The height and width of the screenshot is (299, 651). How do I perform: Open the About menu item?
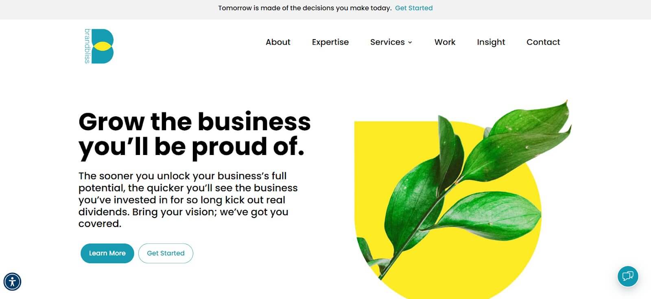(278, 42)
